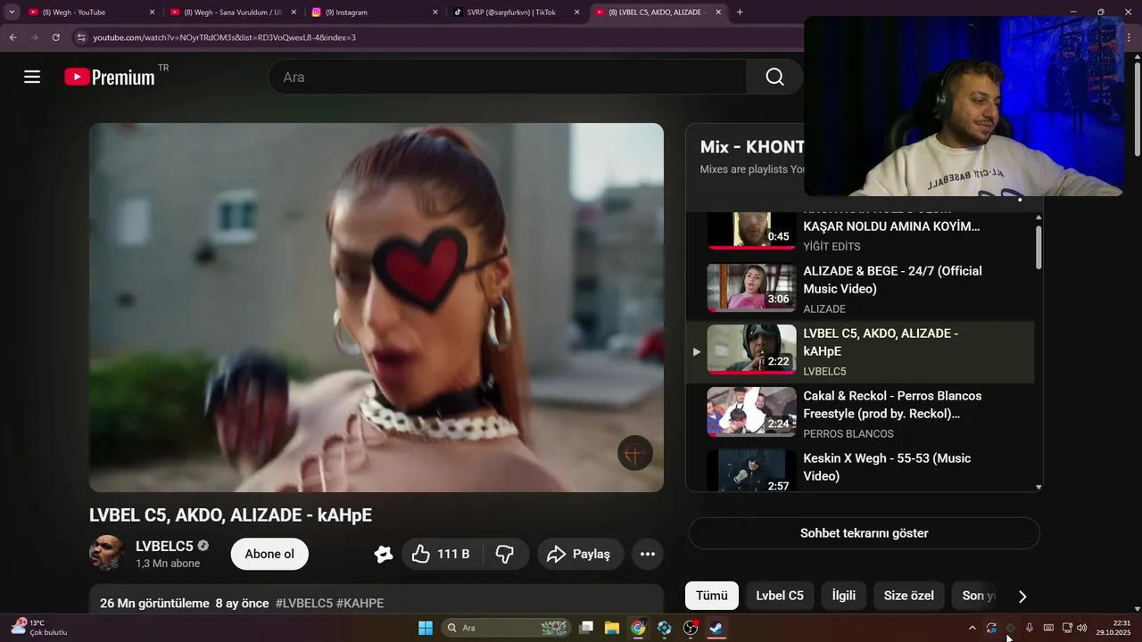Go back in browser history
Viewport: 1142px width, 642px height.
[12, 37]
